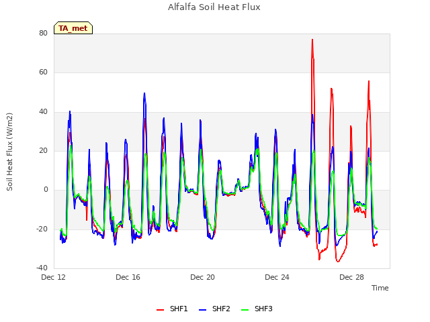Click the green SHF3 legend swatch

[x=245, y=310]
